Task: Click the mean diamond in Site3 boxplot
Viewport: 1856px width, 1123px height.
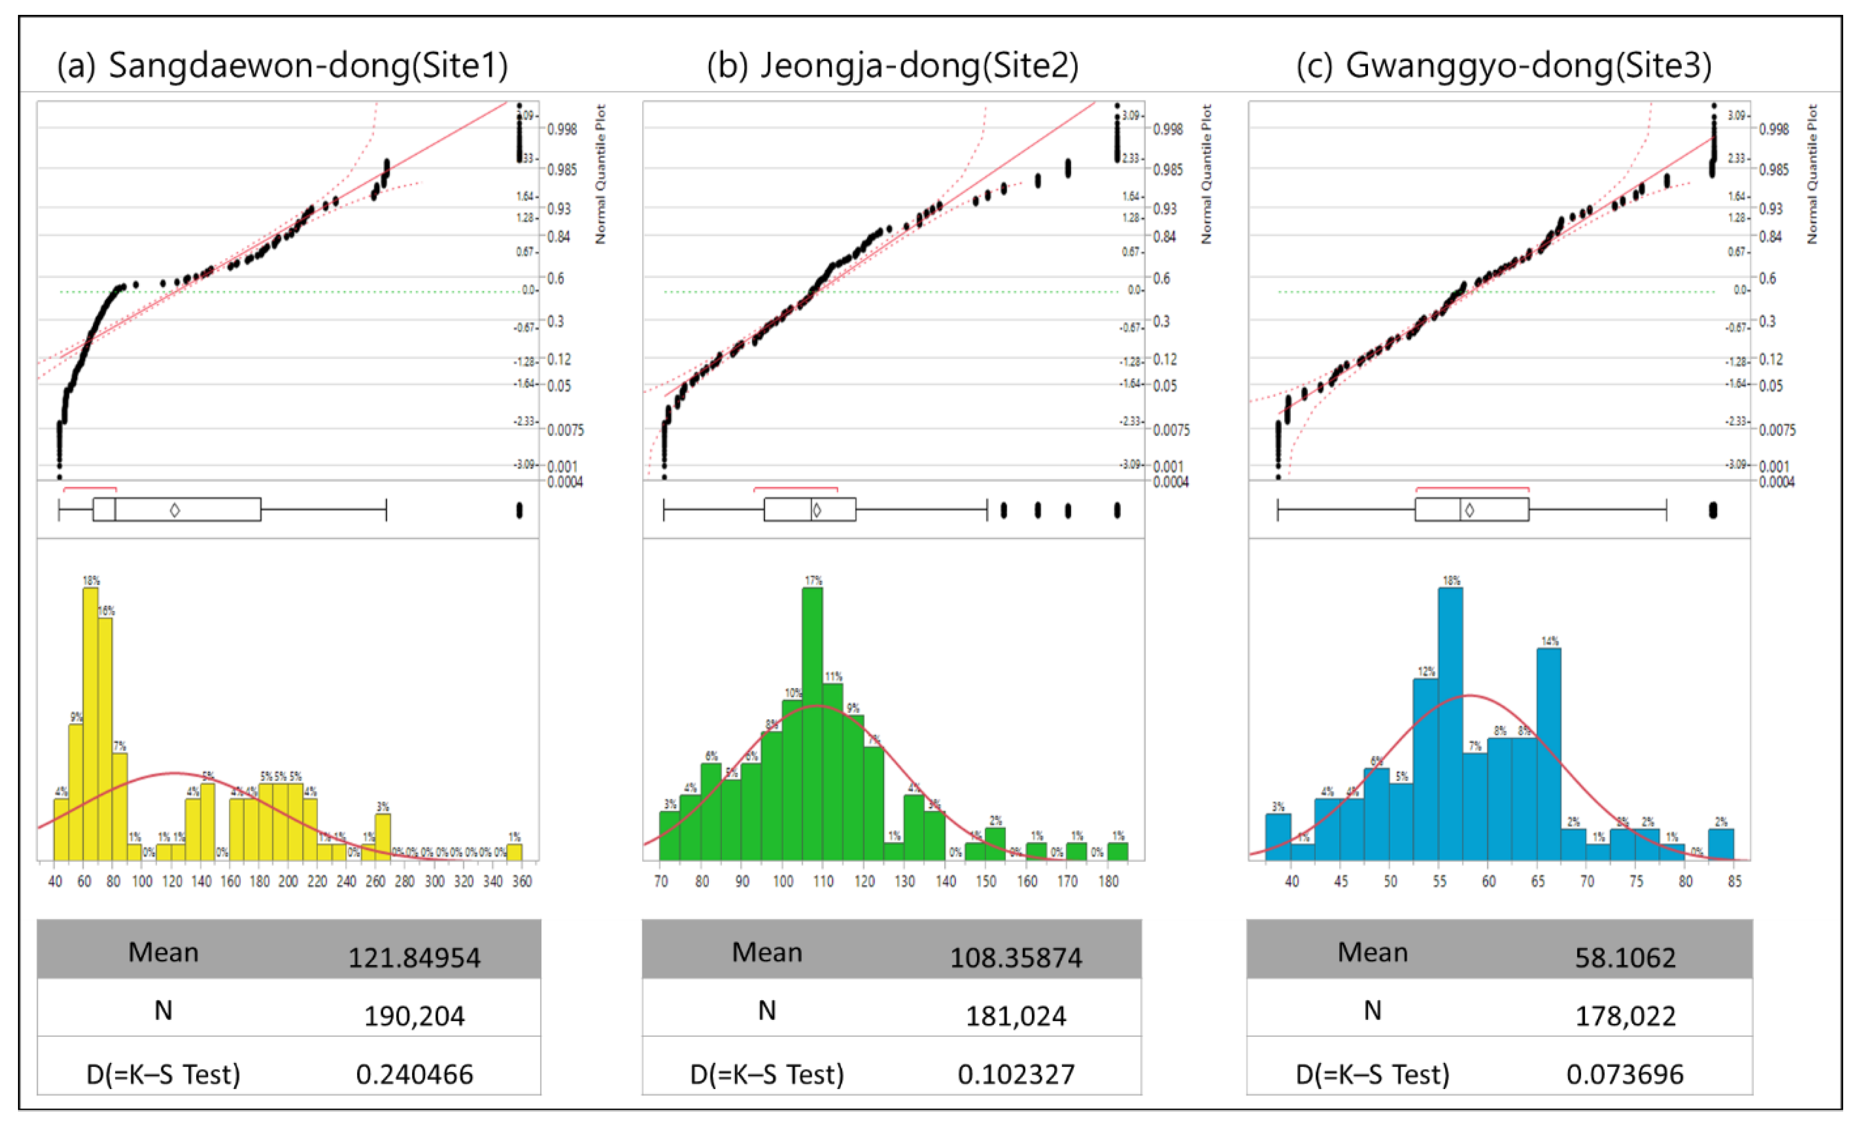Action: tap(1469, 510)
